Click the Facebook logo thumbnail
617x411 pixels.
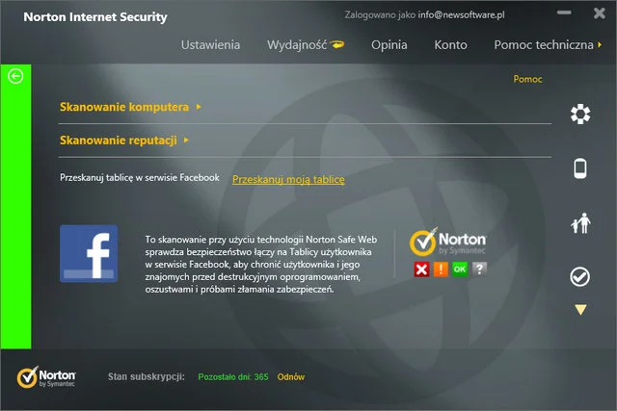click(89, 253)
